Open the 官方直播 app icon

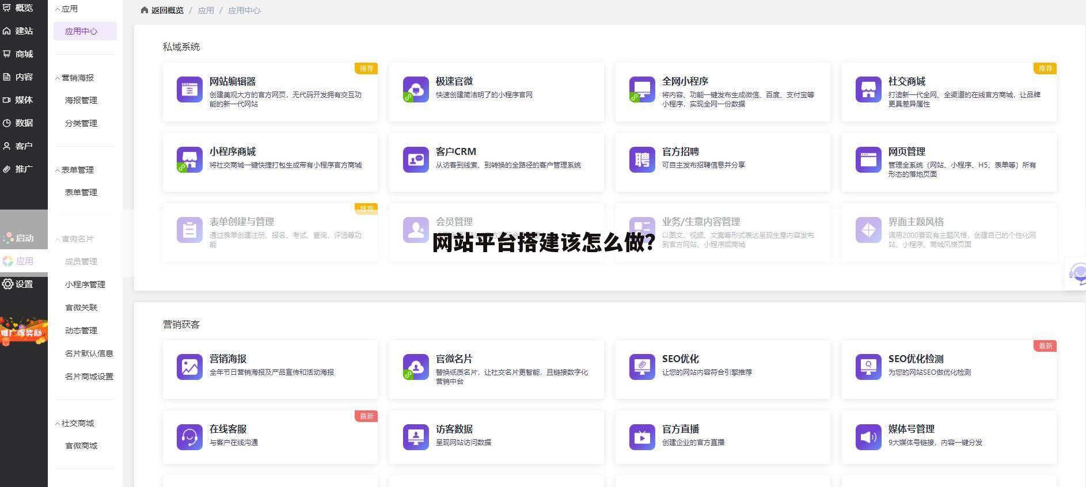[x=642, y=437]
